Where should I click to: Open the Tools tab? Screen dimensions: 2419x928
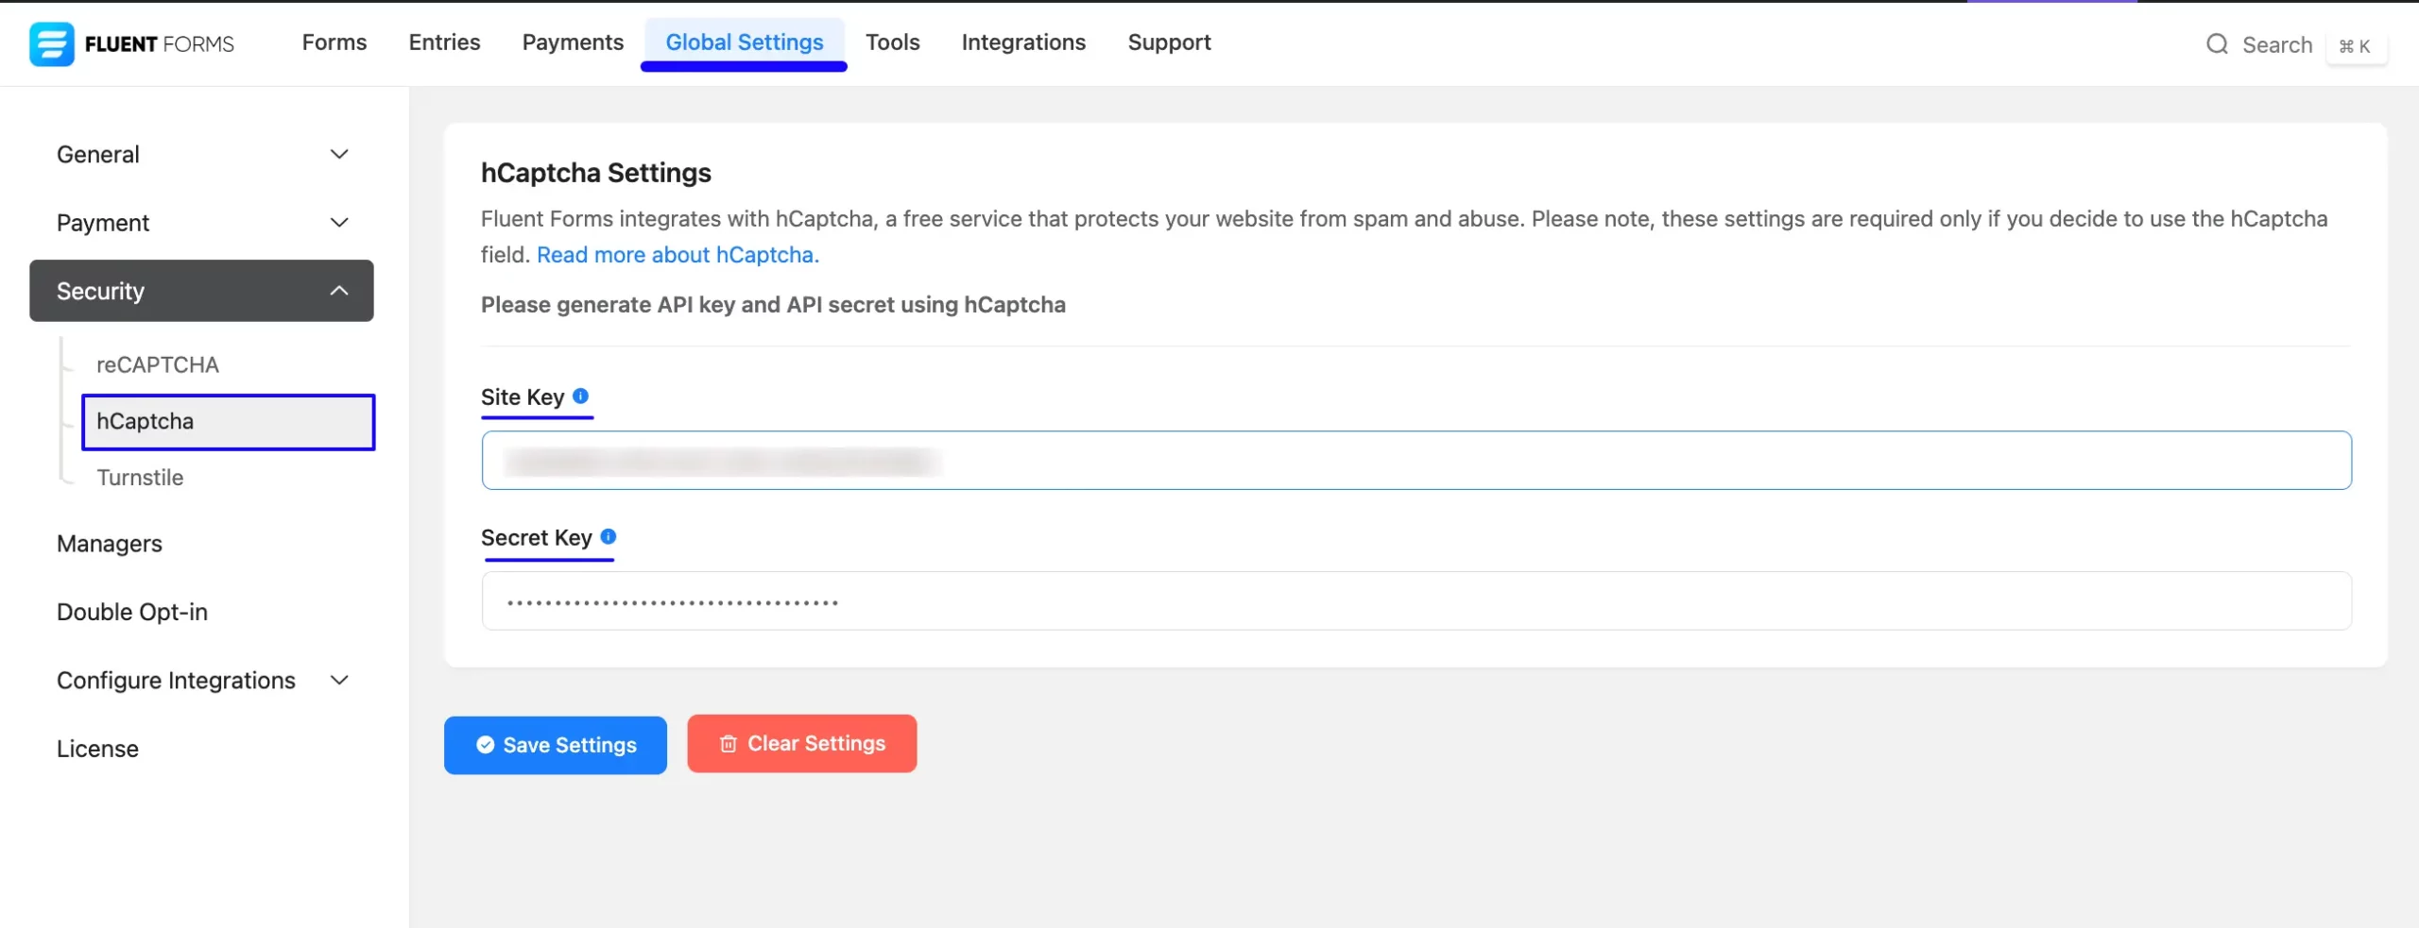(892, 42)
